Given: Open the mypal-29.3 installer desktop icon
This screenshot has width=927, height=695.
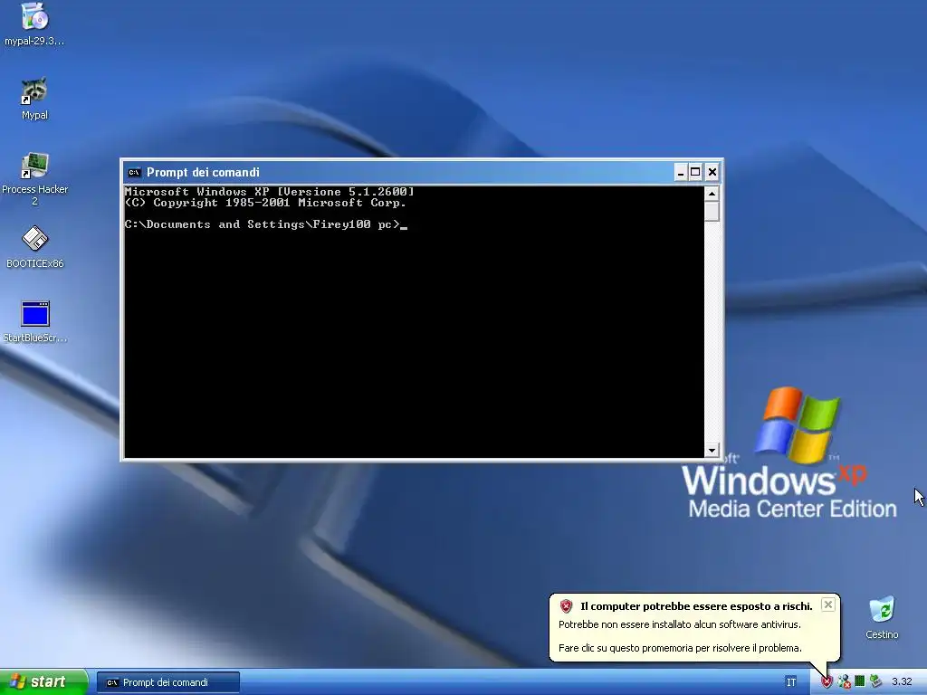Looking at the screenshot, I should click(x=34, y=24).
